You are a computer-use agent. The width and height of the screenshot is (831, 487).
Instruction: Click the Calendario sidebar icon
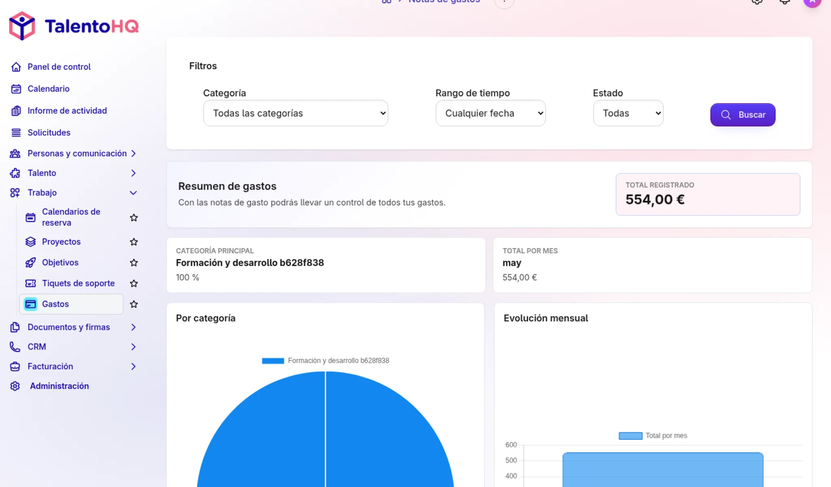point(16,89)
